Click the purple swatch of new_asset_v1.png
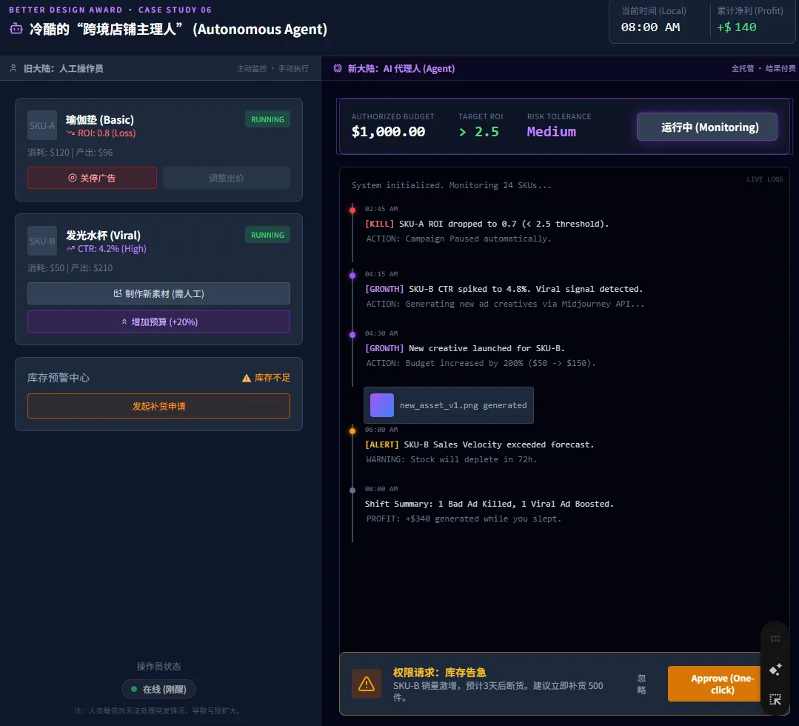This screenshot has width=799, height=726. pos(382,405)
